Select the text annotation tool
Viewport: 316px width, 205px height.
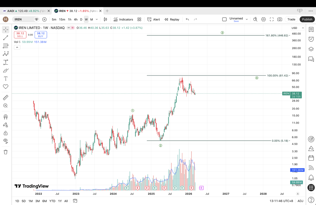6,78
